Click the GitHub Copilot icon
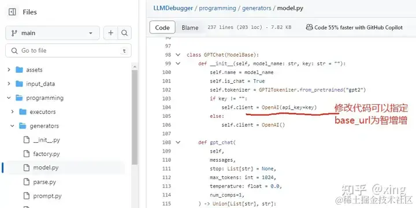 pos(309,27)
